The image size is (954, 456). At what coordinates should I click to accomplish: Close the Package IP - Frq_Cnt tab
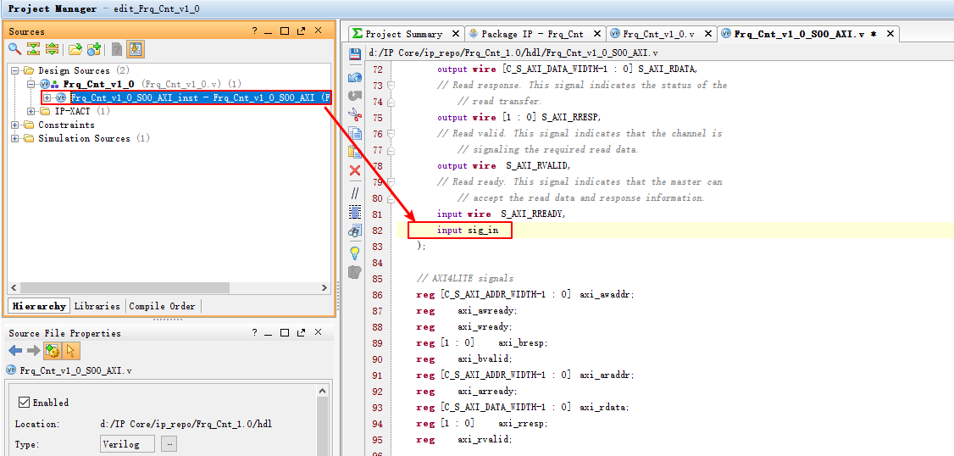[x=596, y=34]
